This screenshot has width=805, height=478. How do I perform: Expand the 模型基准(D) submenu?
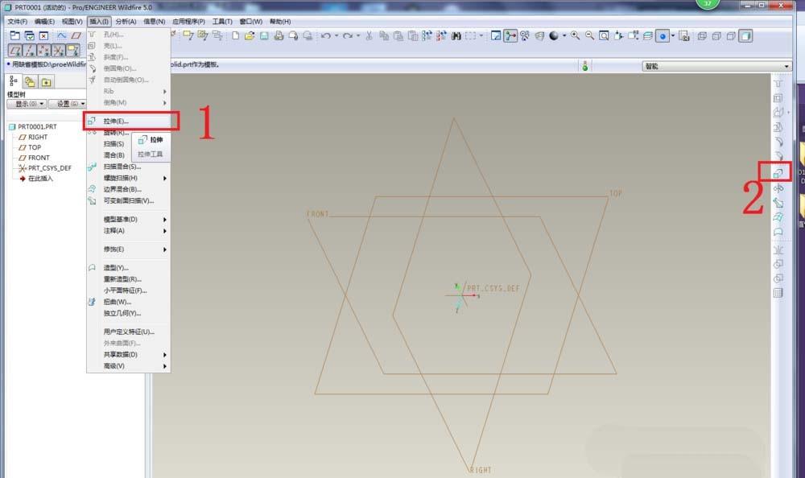coord(129,219)
